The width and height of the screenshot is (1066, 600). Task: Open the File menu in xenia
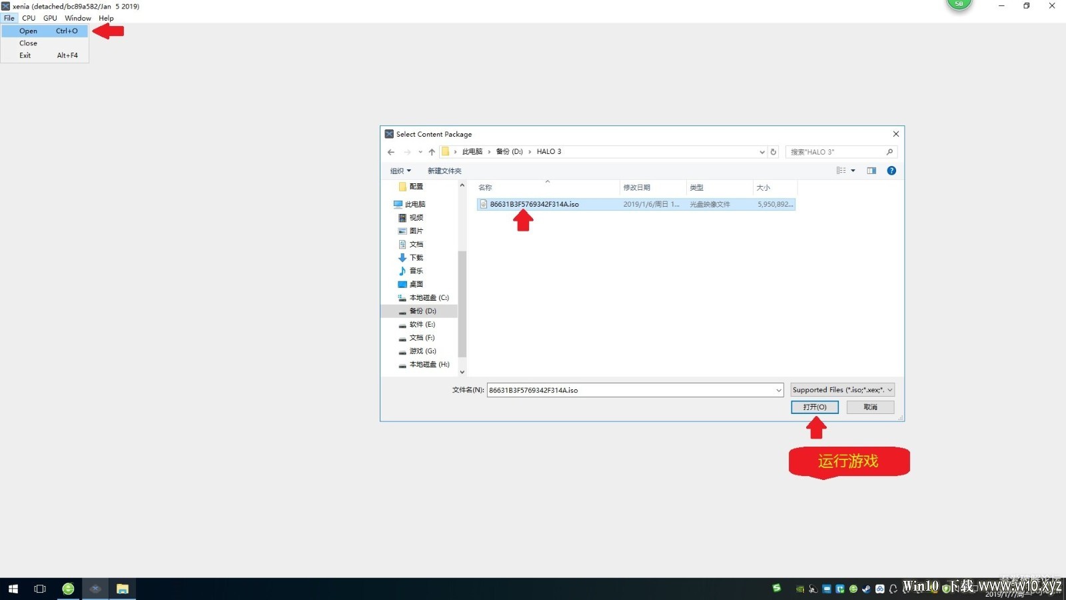pyautogui.click(x=9, y=18)
